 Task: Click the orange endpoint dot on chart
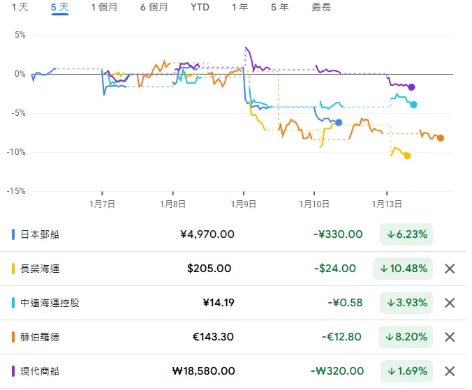click(x=441, y=138)
